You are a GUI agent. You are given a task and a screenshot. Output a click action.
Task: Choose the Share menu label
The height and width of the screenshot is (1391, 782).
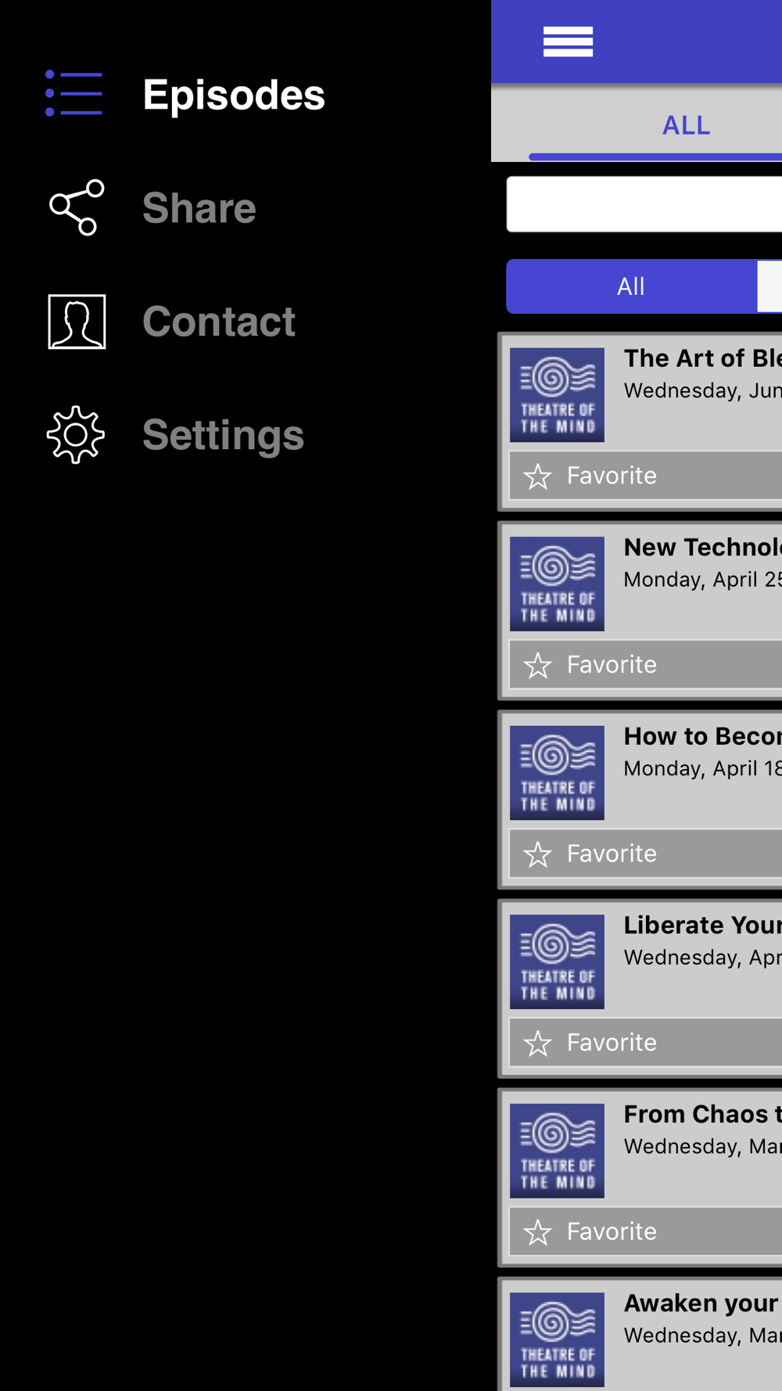199,207
